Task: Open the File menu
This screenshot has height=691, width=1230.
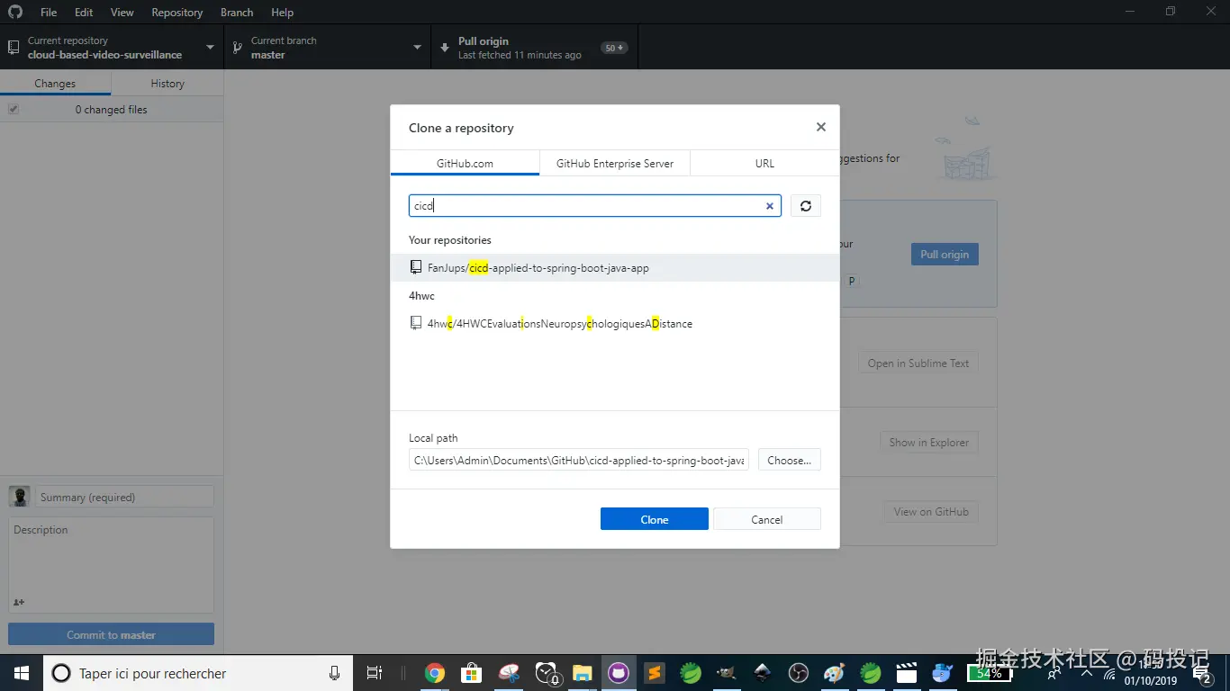Action: click(49, 13)
